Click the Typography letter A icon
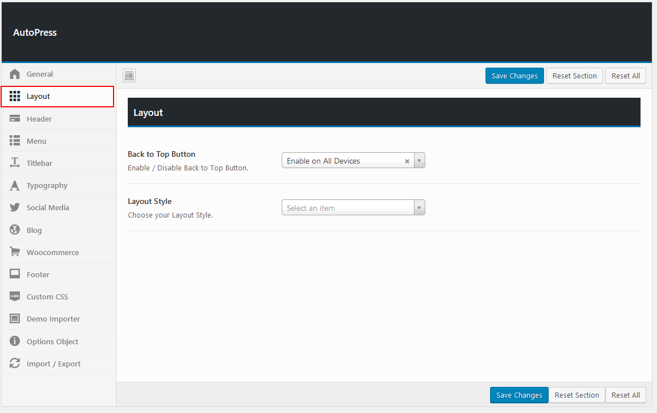 pyautogui.click(x=15, y=185)
